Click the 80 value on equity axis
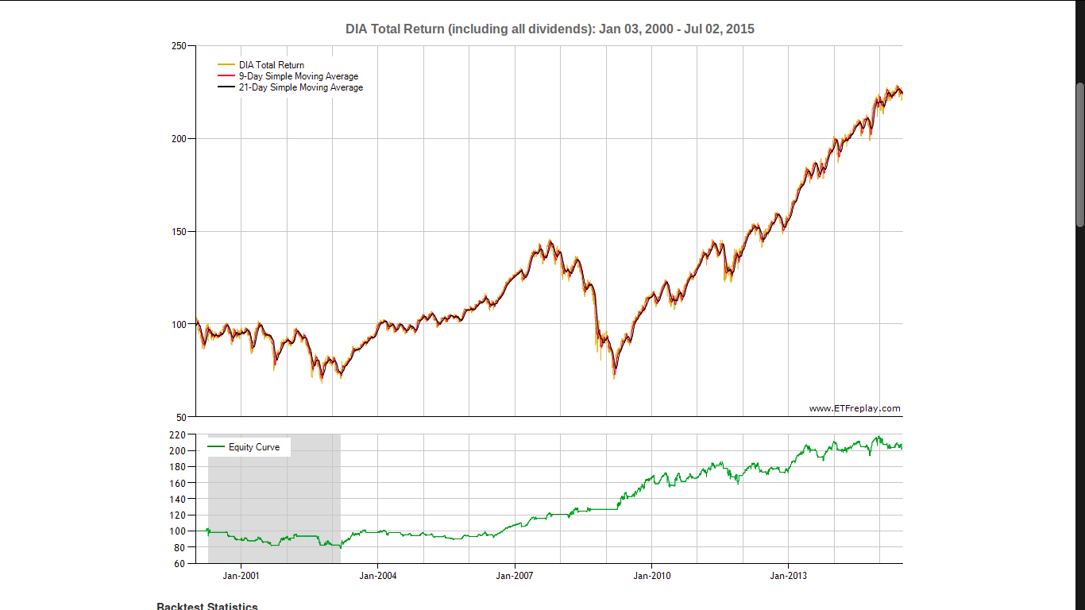The width and height of the screenshot is (1085, 610). (180, 548)
